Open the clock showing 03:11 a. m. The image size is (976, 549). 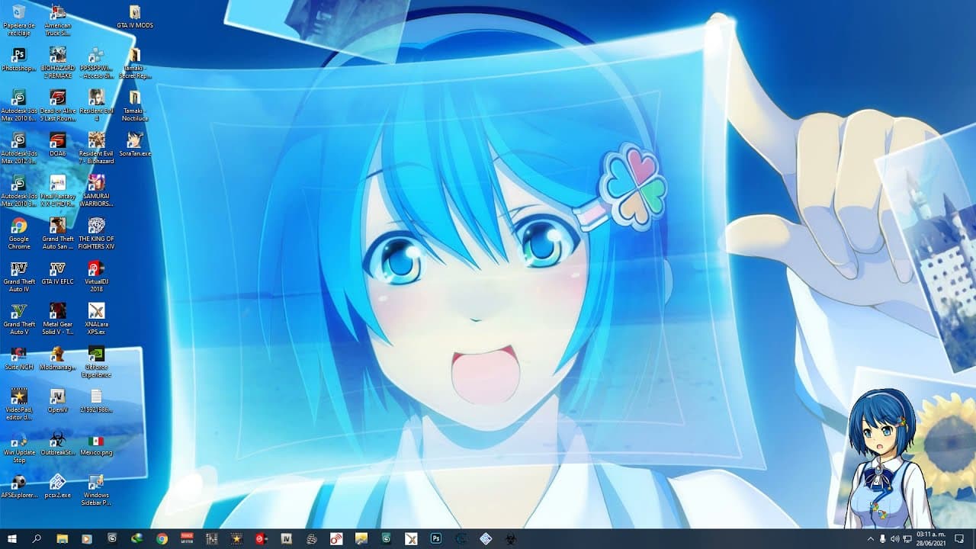tap(932, 538)
